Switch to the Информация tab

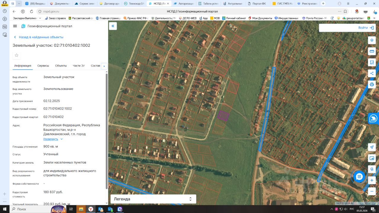point(23,66)
